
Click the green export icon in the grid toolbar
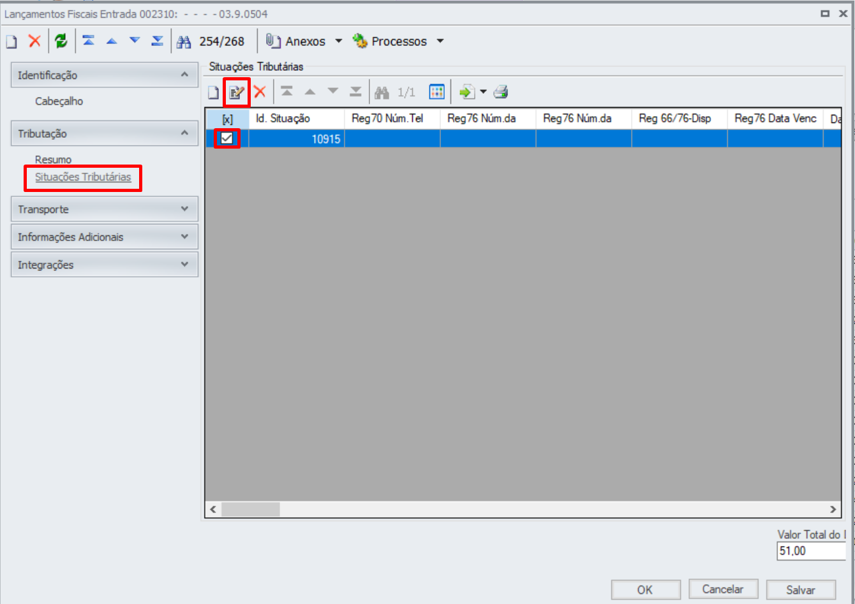tap(467, 92)
